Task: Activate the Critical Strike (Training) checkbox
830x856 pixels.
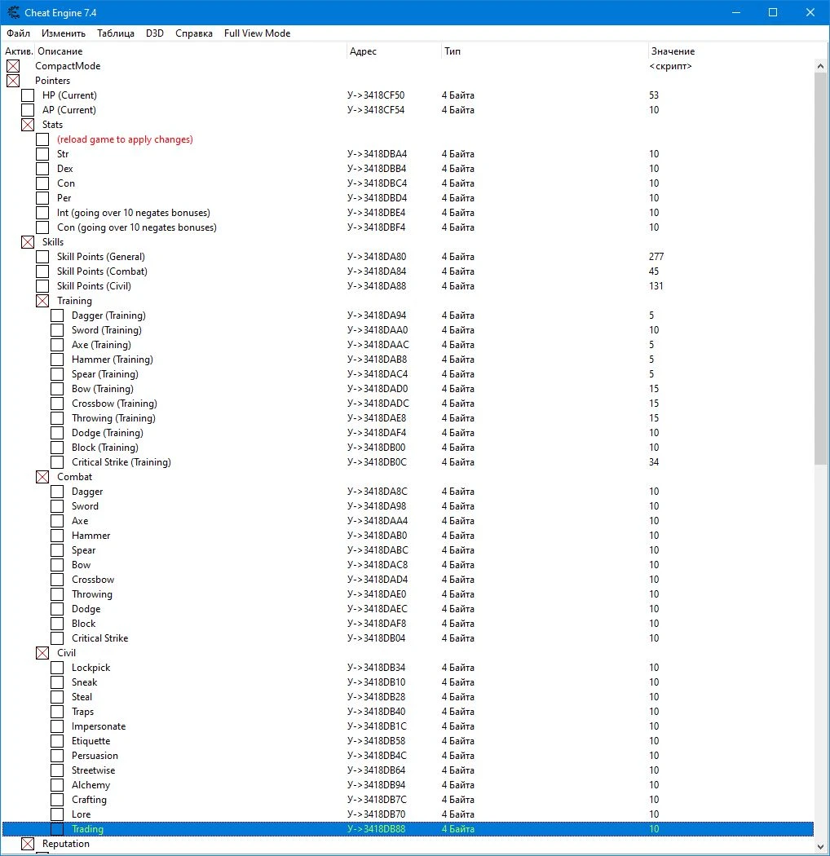Action: pos(57,462)
